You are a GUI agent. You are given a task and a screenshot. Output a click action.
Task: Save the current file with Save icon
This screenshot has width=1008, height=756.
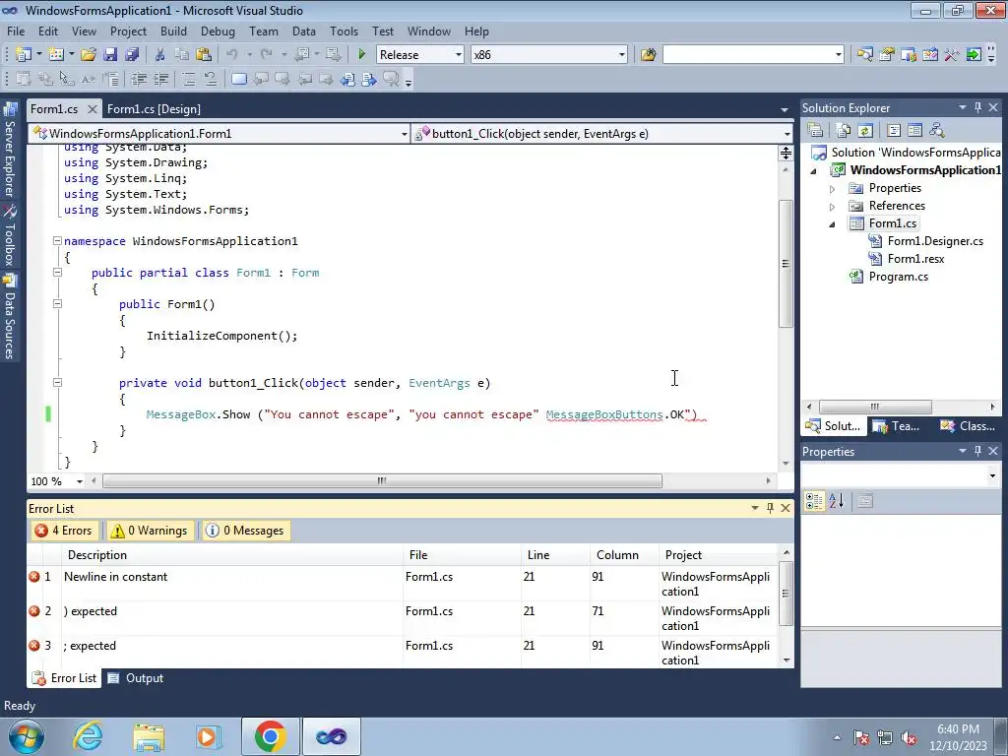[x=110, y=55]
